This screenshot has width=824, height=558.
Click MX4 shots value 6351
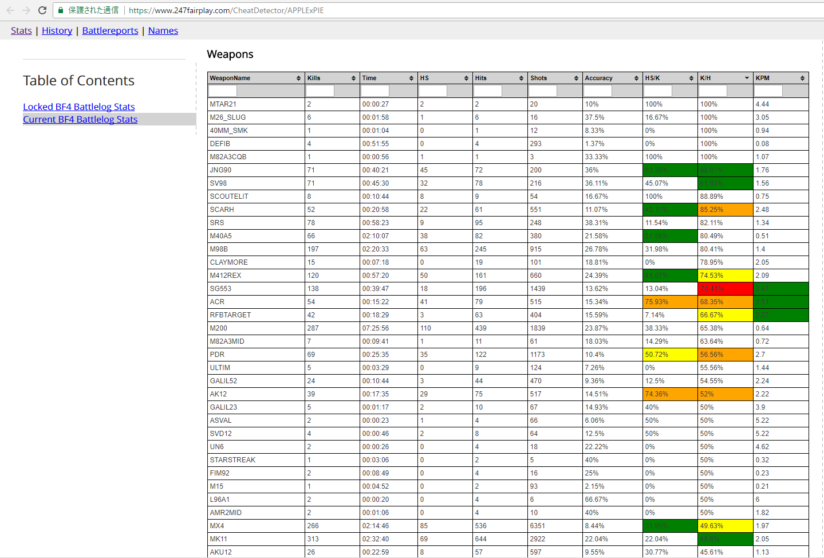click(x=538, y=526)
